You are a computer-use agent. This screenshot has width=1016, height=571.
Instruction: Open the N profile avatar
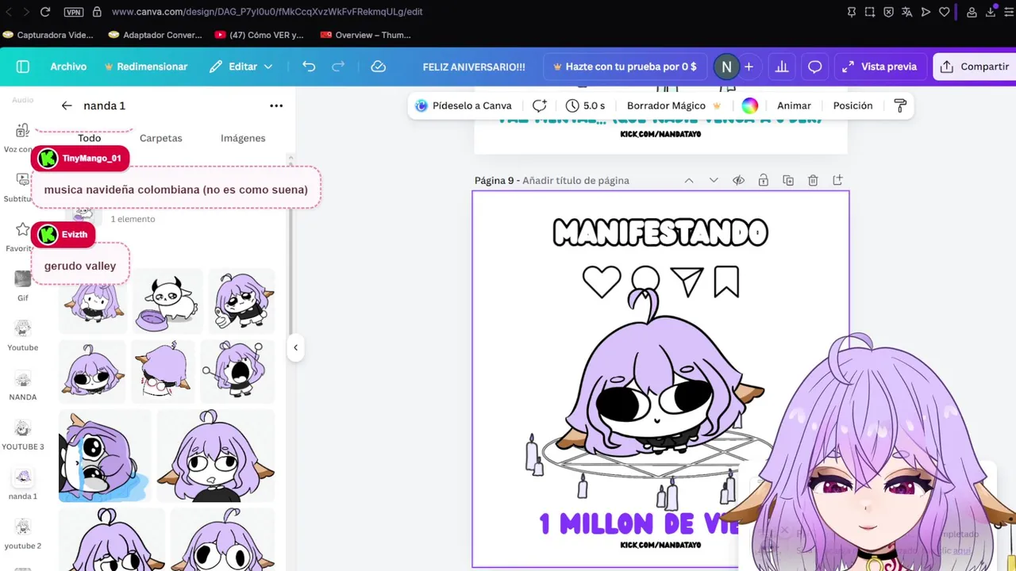(x=725, y=67)
